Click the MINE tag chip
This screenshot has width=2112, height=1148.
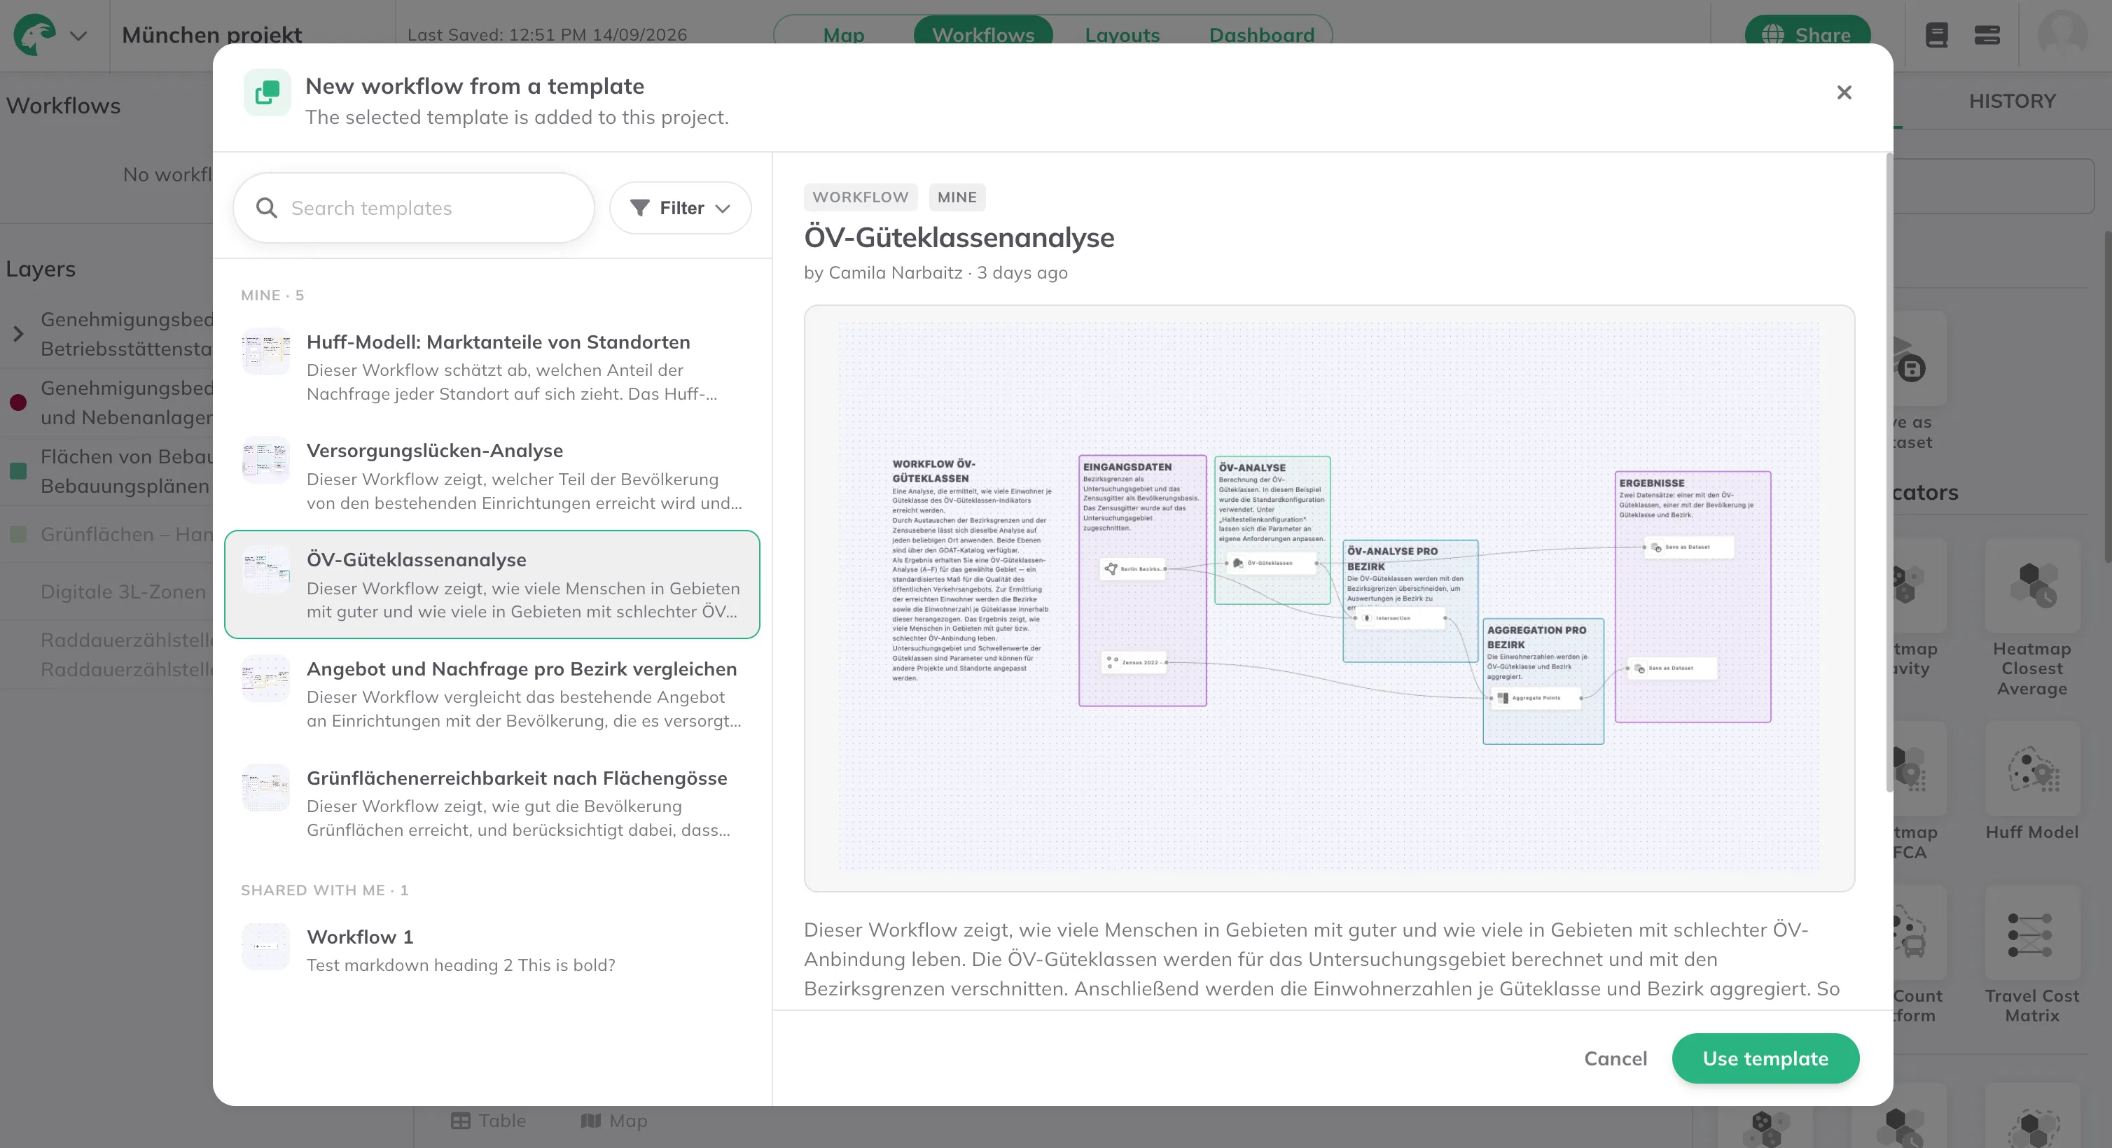[957, 197]
